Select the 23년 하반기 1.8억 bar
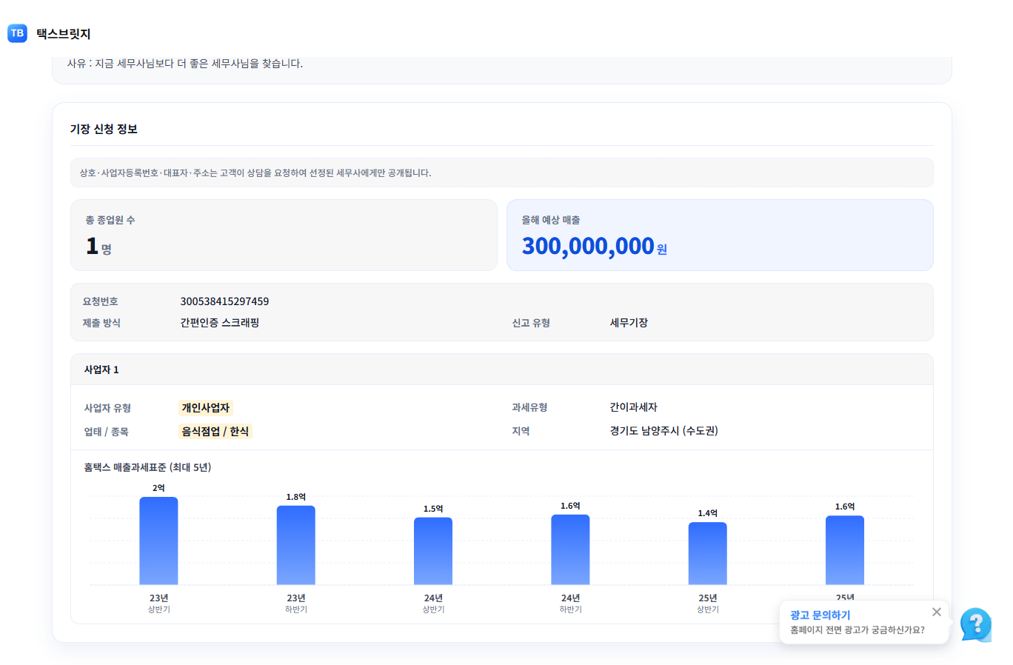Screen dimensions: 1013x665 [296, 545]
